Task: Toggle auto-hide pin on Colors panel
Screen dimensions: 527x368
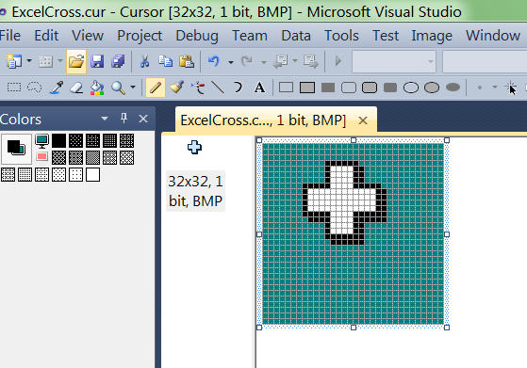Action: (x=124, y=119)
